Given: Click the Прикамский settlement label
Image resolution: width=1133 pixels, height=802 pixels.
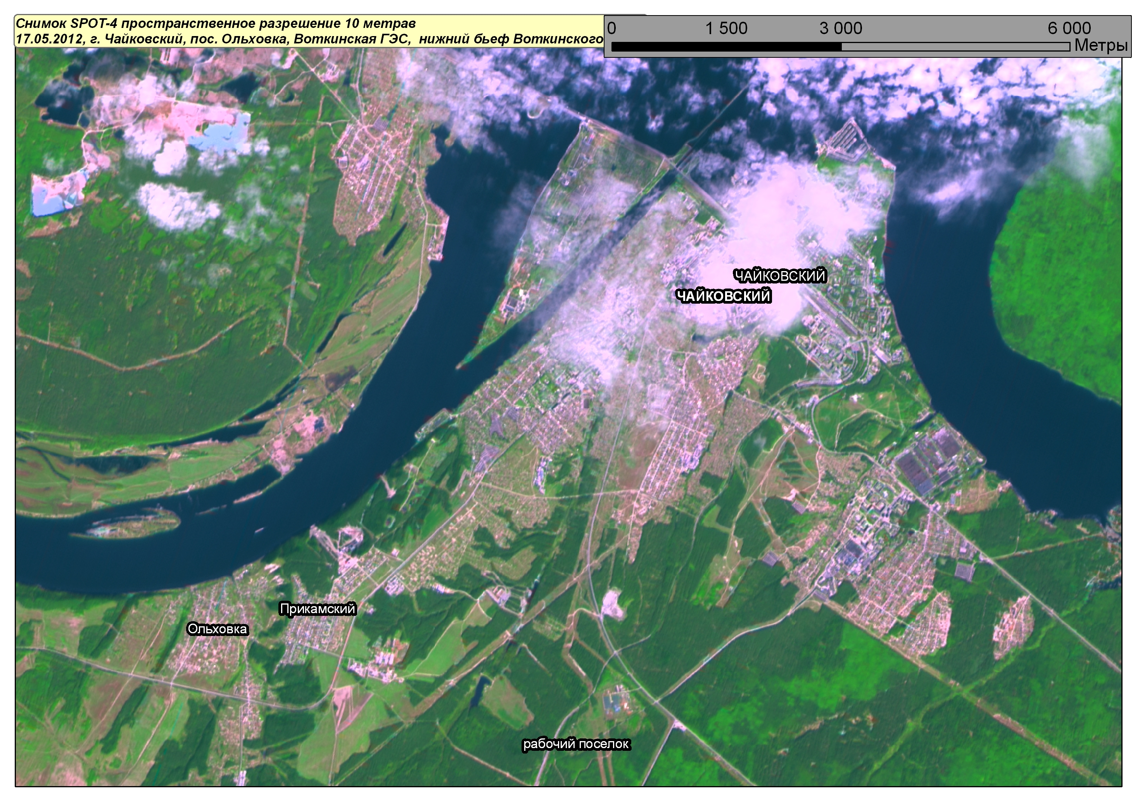Looking at the screenshot, I should pos(318,609).
